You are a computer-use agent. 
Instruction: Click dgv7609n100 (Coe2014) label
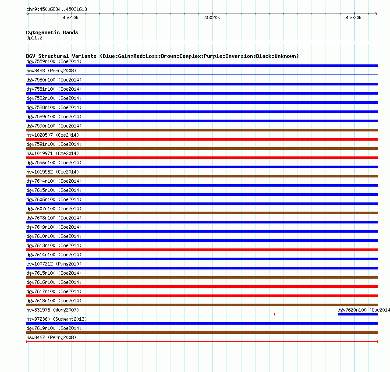[54, 227]
